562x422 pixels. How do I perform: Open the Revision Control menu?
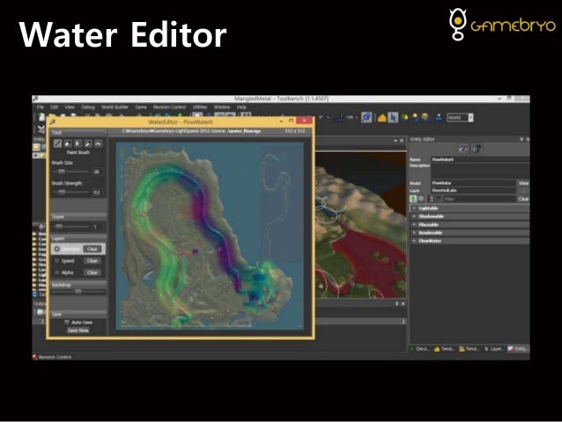169,107
